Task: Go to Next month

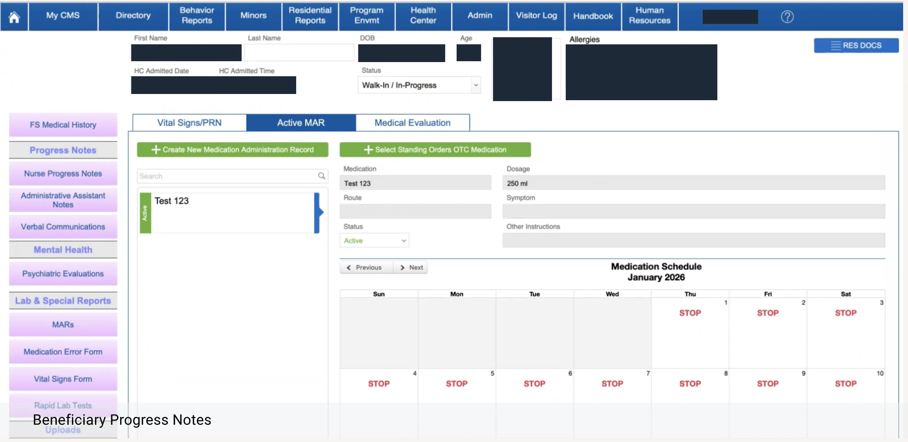Action: (411, 267)
